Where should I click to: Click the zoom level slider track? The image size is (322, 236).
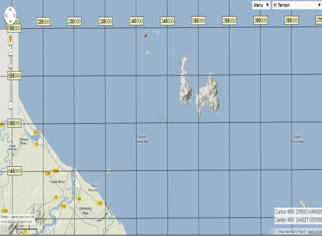pyautogui.click(x=11, y=85)
